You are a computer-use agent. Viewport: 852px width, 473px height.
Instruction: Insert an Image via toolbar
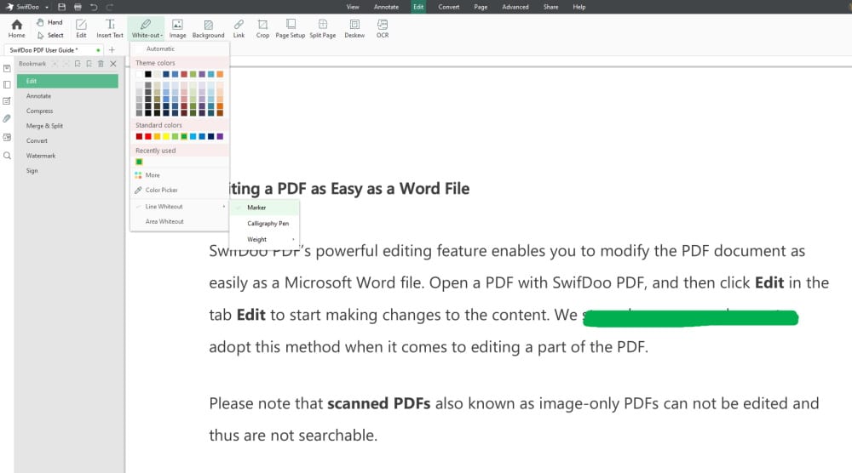click(x=177, y=29)
